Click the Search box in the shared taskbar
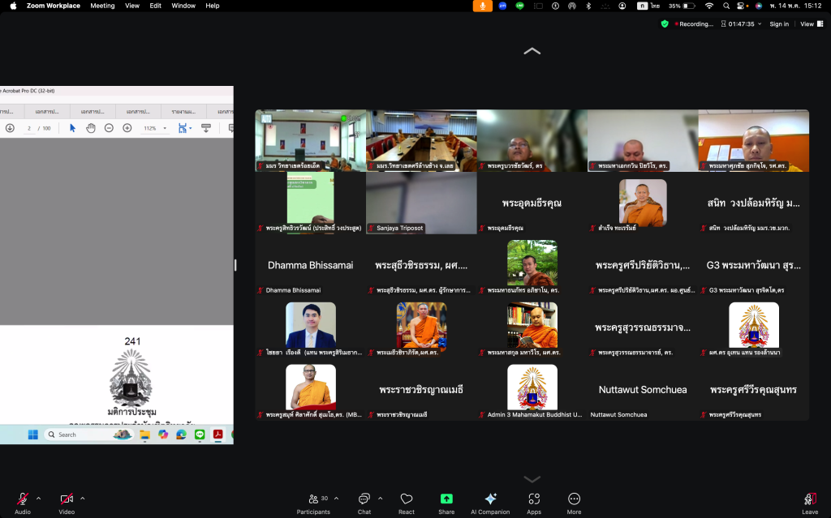Image resolution: width=831 pixels, height=518 pixels. [x=88, y=435]
